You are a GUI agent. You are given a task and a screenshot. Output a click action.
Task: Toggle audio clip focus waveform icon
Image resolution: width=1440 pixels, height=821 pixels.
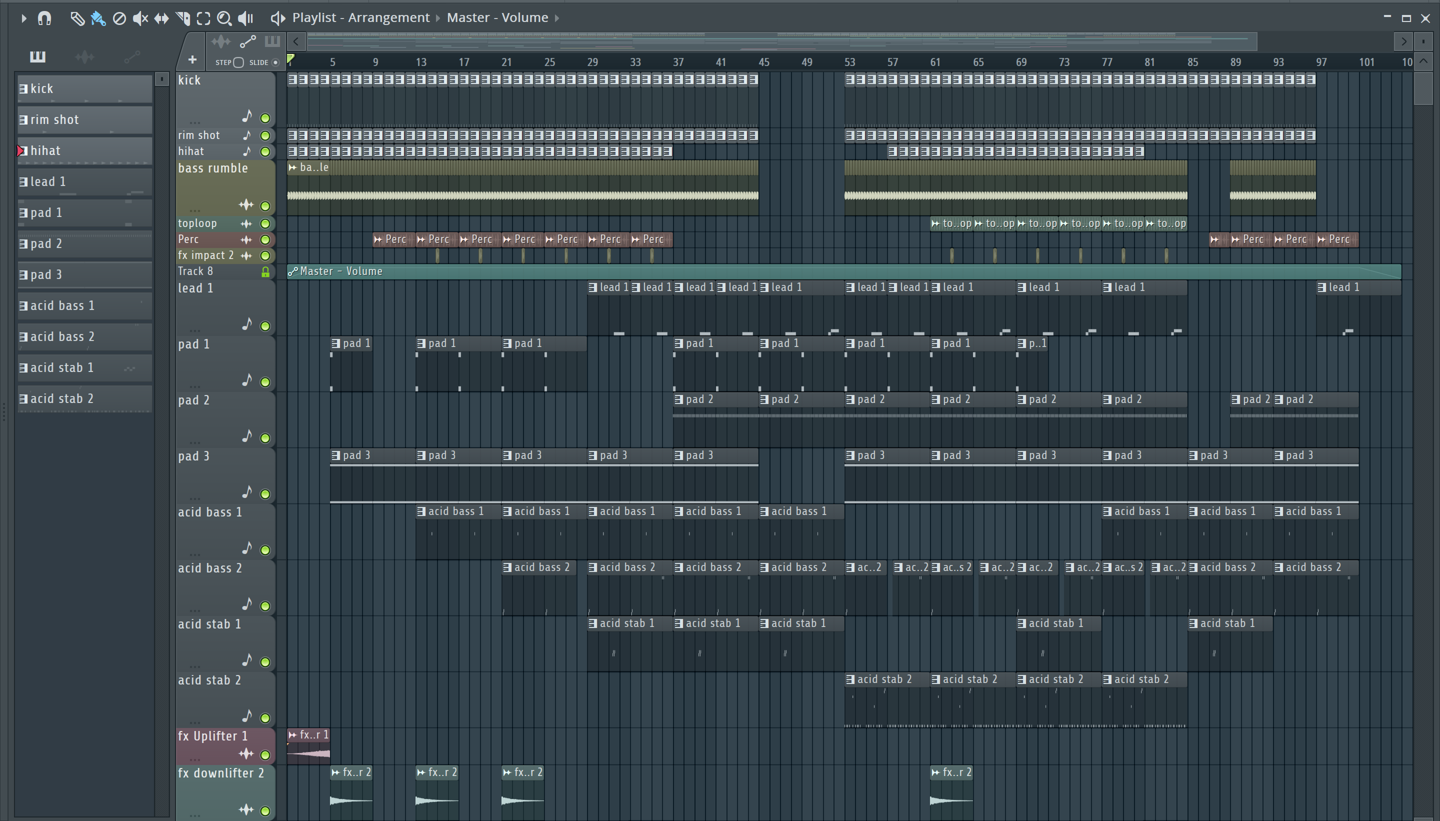(x=221, y=41)
